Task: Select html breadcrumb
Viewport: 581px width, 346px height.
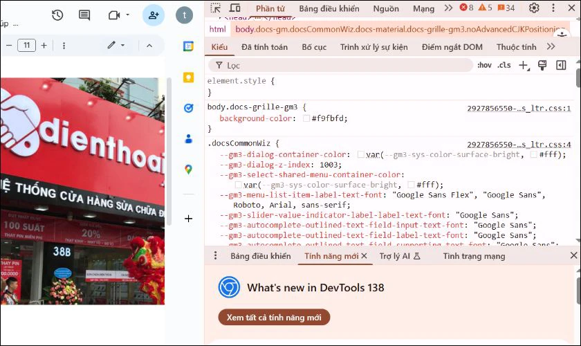Action: coord(217,29)
